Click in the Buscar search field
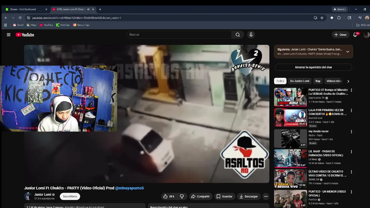 click(x=179, y=35)
